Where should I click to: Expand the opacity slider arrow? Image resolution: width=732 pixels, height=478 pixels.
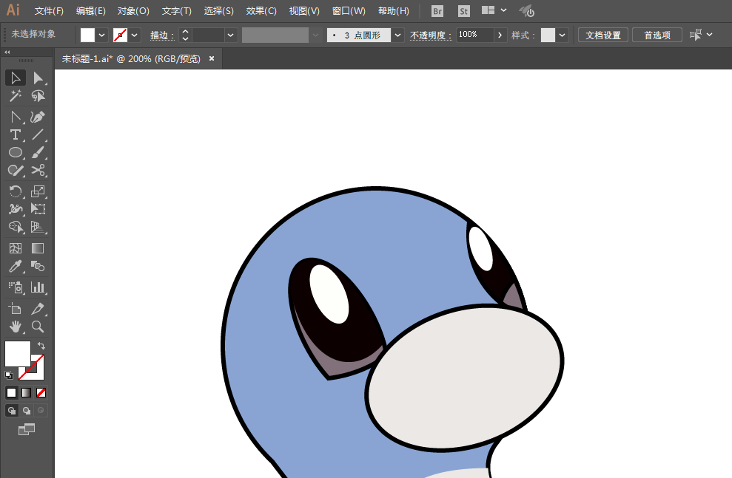tap(500, 35)
